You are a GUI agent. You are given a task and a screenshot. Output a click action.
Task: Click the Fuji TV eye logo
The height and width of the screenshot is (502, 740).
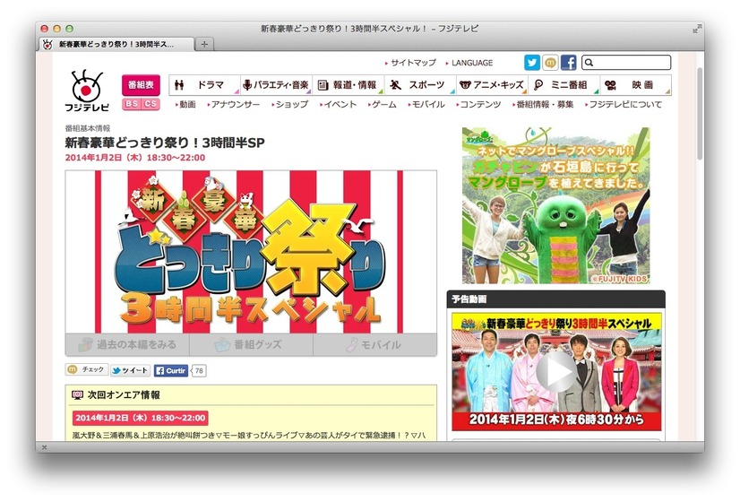tap(87, 91)
